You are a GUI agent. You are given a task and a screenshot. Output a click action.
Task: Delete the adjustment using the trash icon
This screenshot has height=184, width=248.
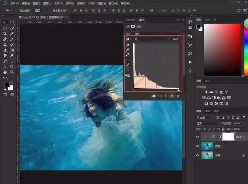[178, 96]
